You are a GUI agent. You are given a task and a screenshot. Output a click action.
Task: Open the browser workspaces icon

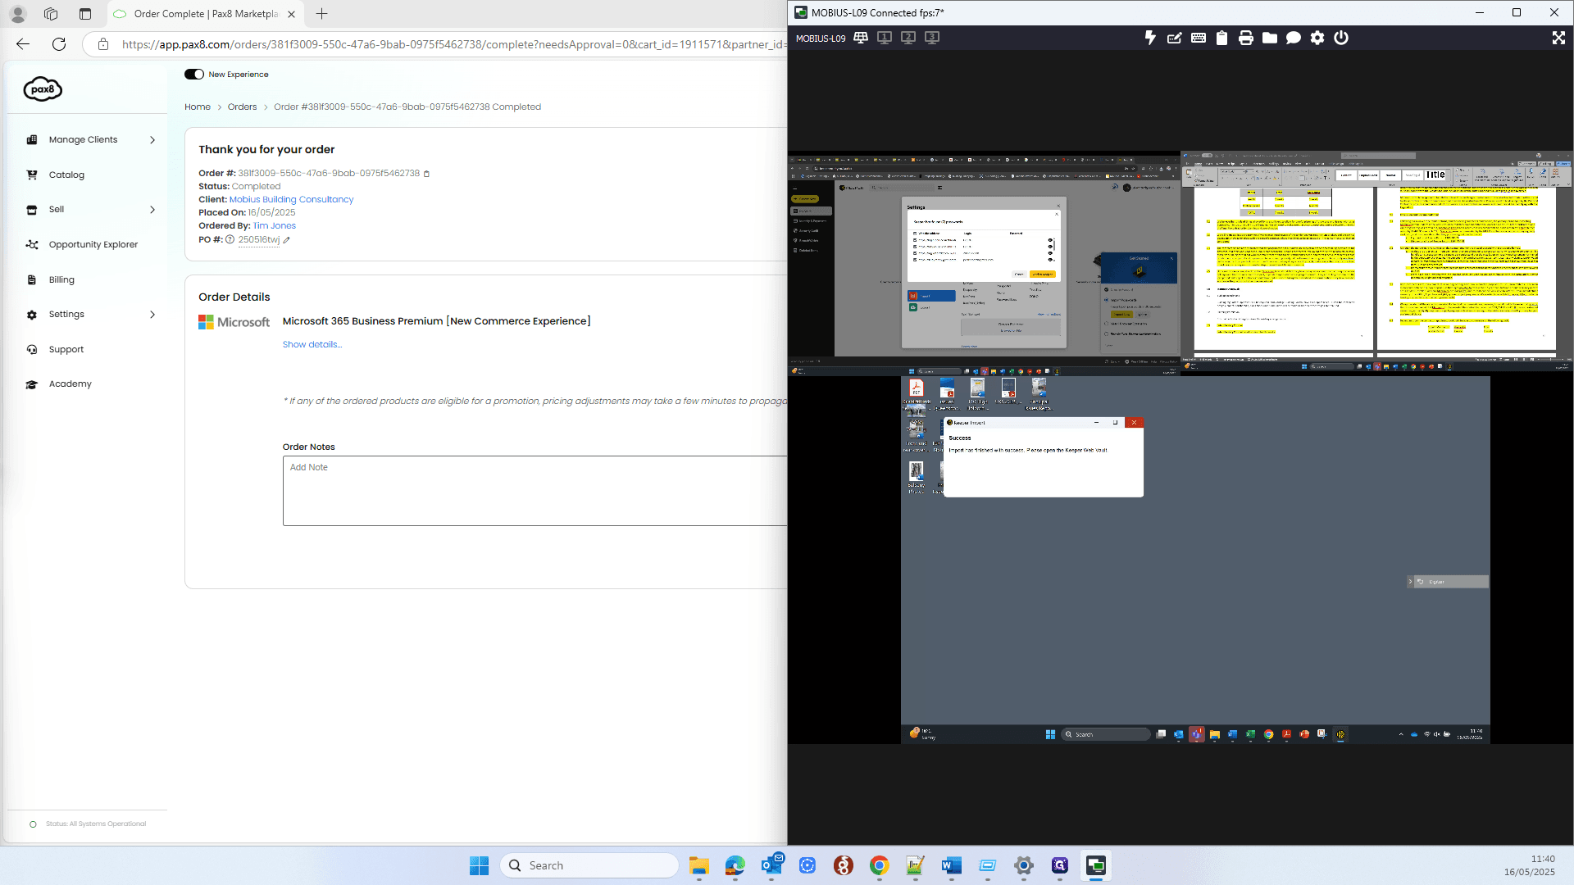pos(51,14)
